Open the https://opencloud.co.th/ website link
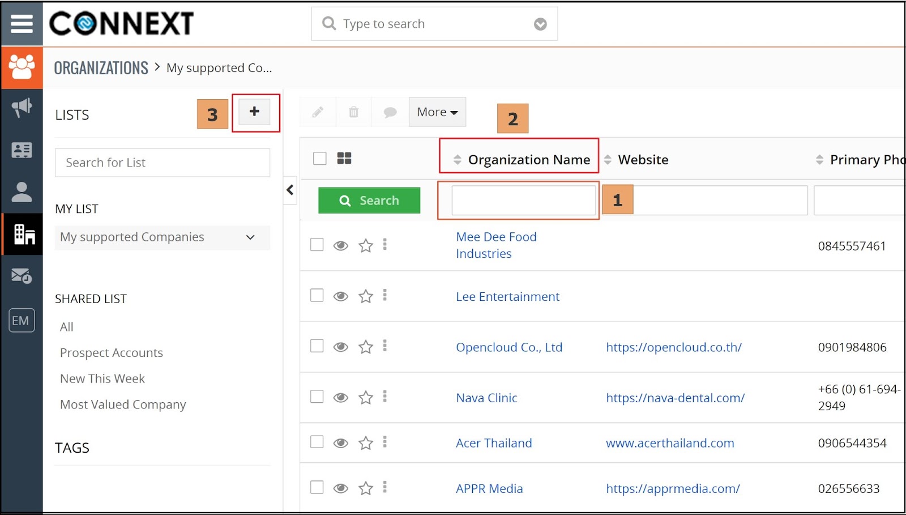The width and height of the screenshot is (906, 515). click(x=674, y=347)
